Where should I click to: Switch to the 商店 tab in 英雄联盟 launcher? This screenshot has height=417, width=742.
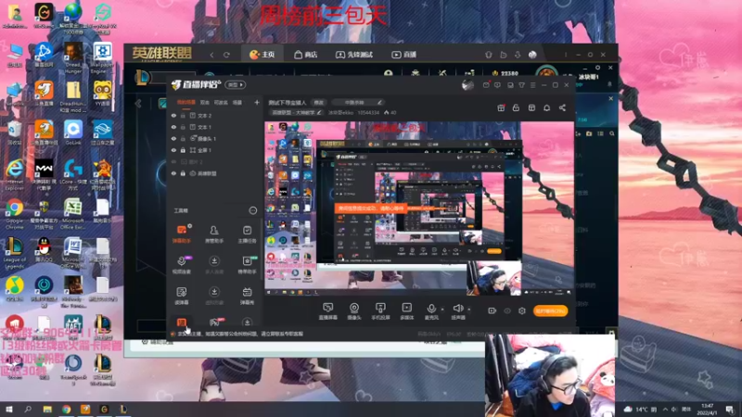[x=306, y=55]
